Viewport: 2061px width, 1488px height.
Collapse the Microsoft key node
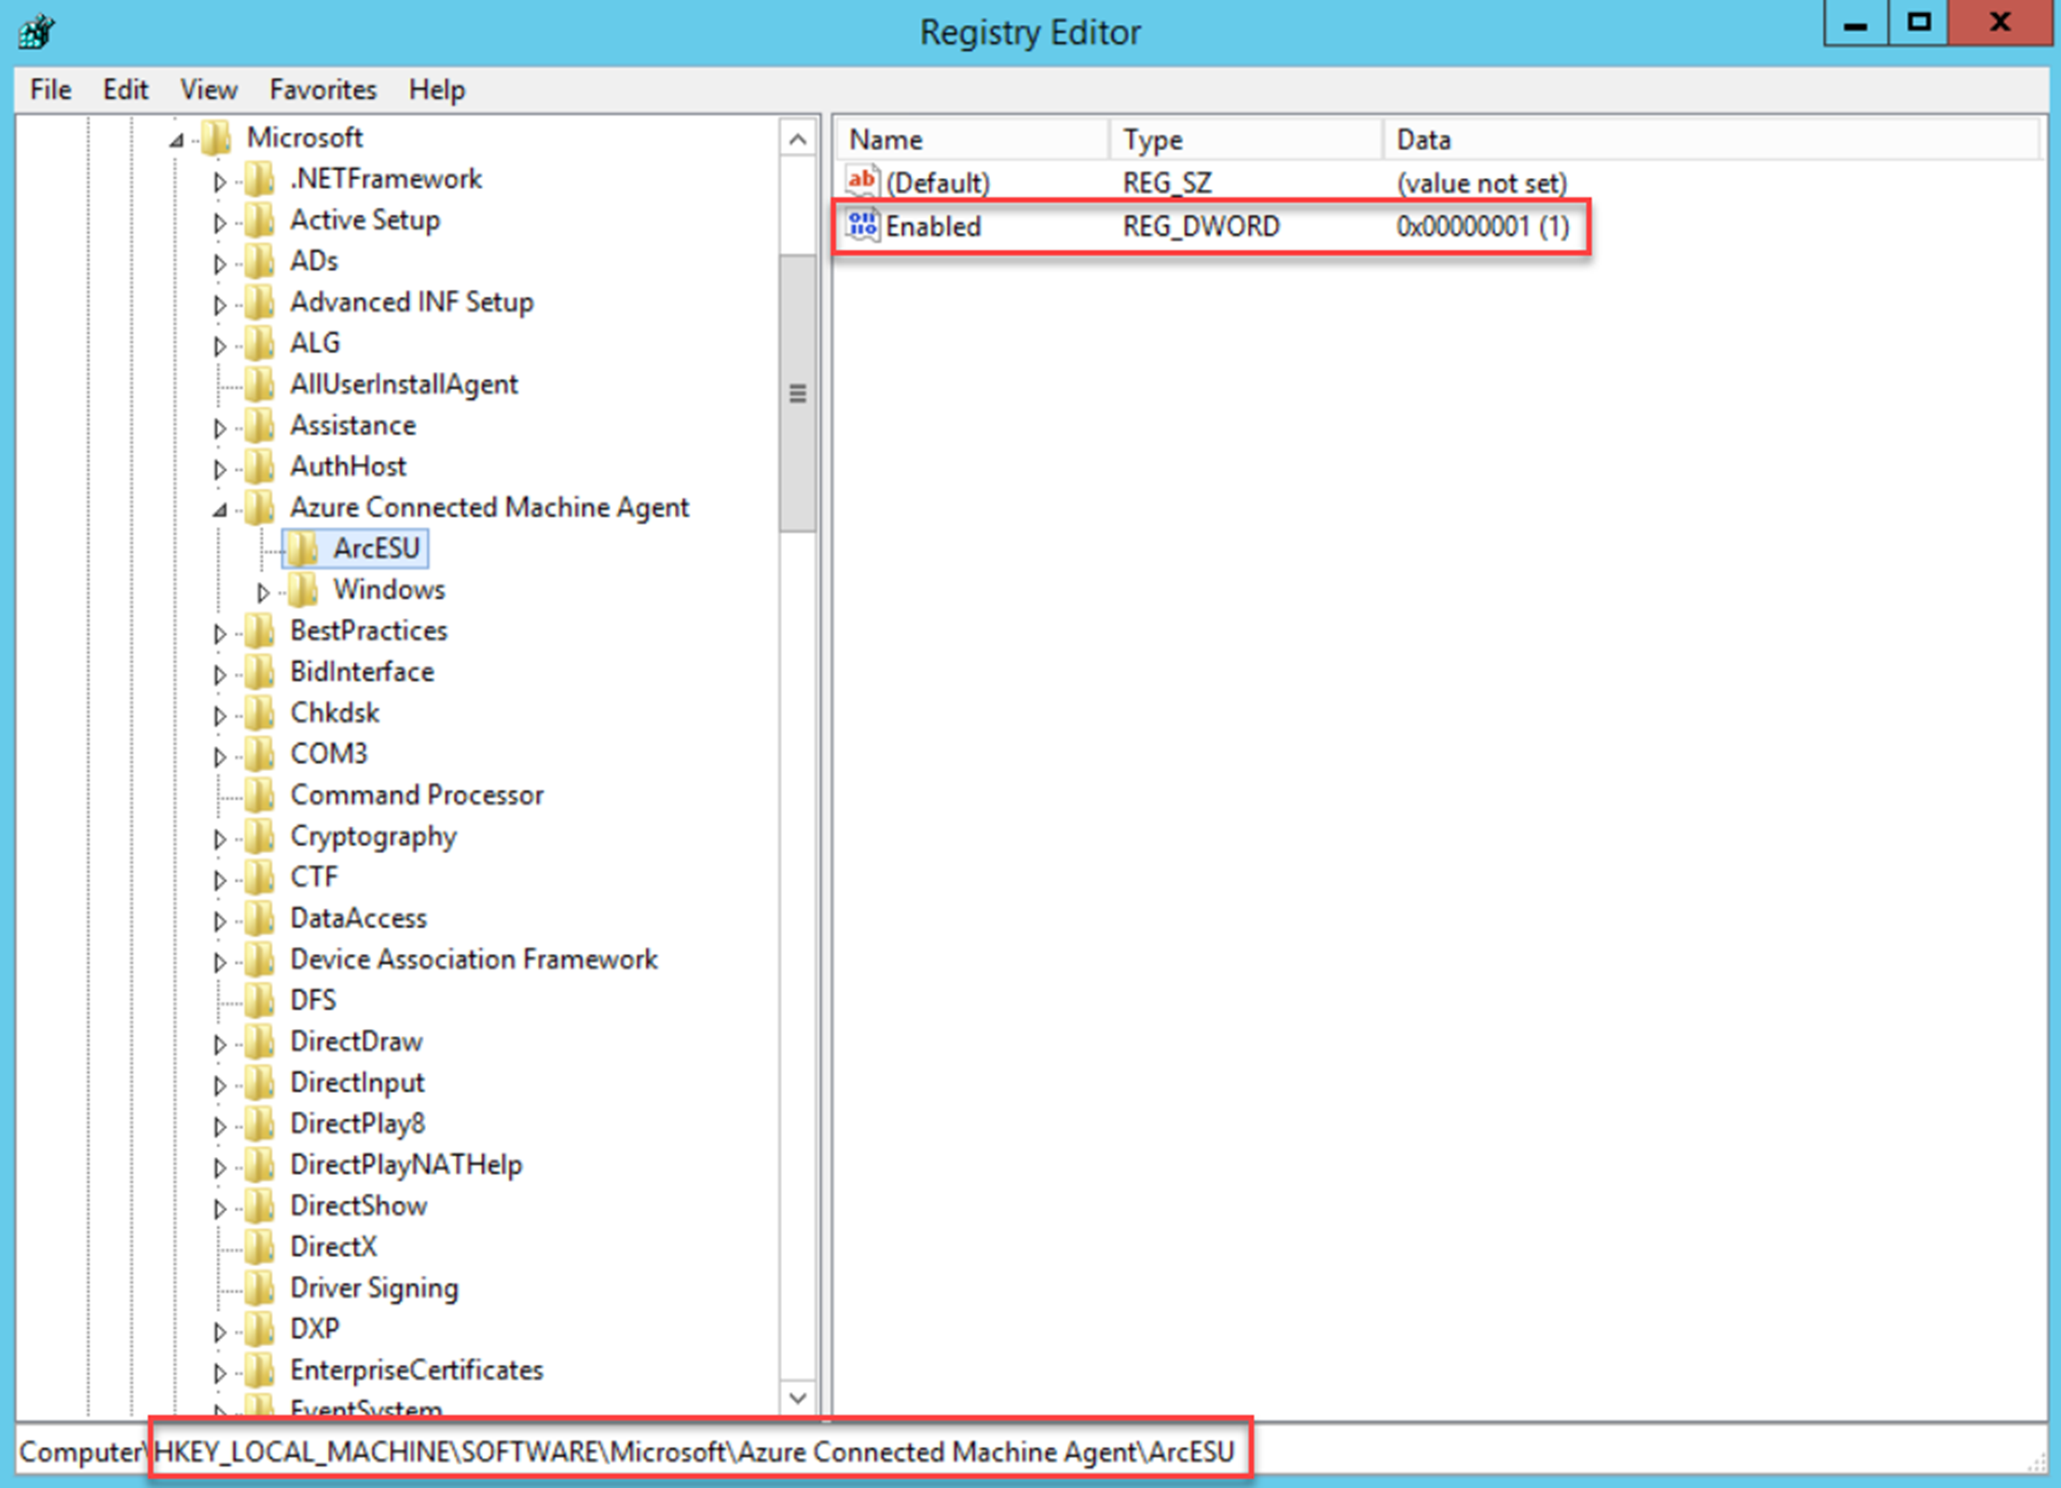tap(176, 141)
